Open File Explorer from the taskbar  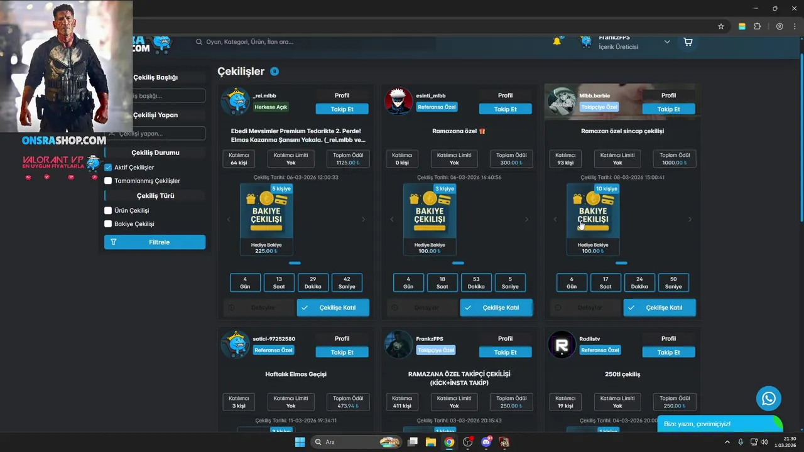pyautogui.click(x=431, y=442)
